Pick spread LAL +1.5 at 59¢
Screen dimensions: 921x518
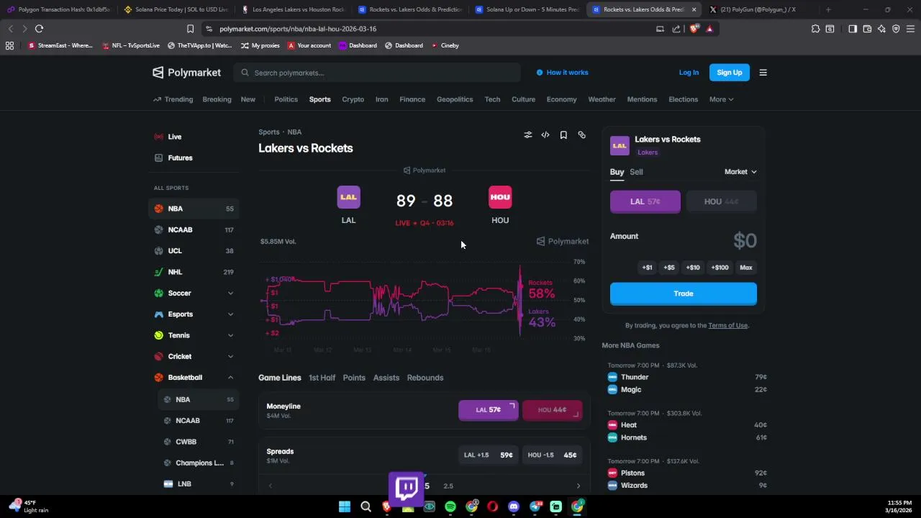pos(488,455)
